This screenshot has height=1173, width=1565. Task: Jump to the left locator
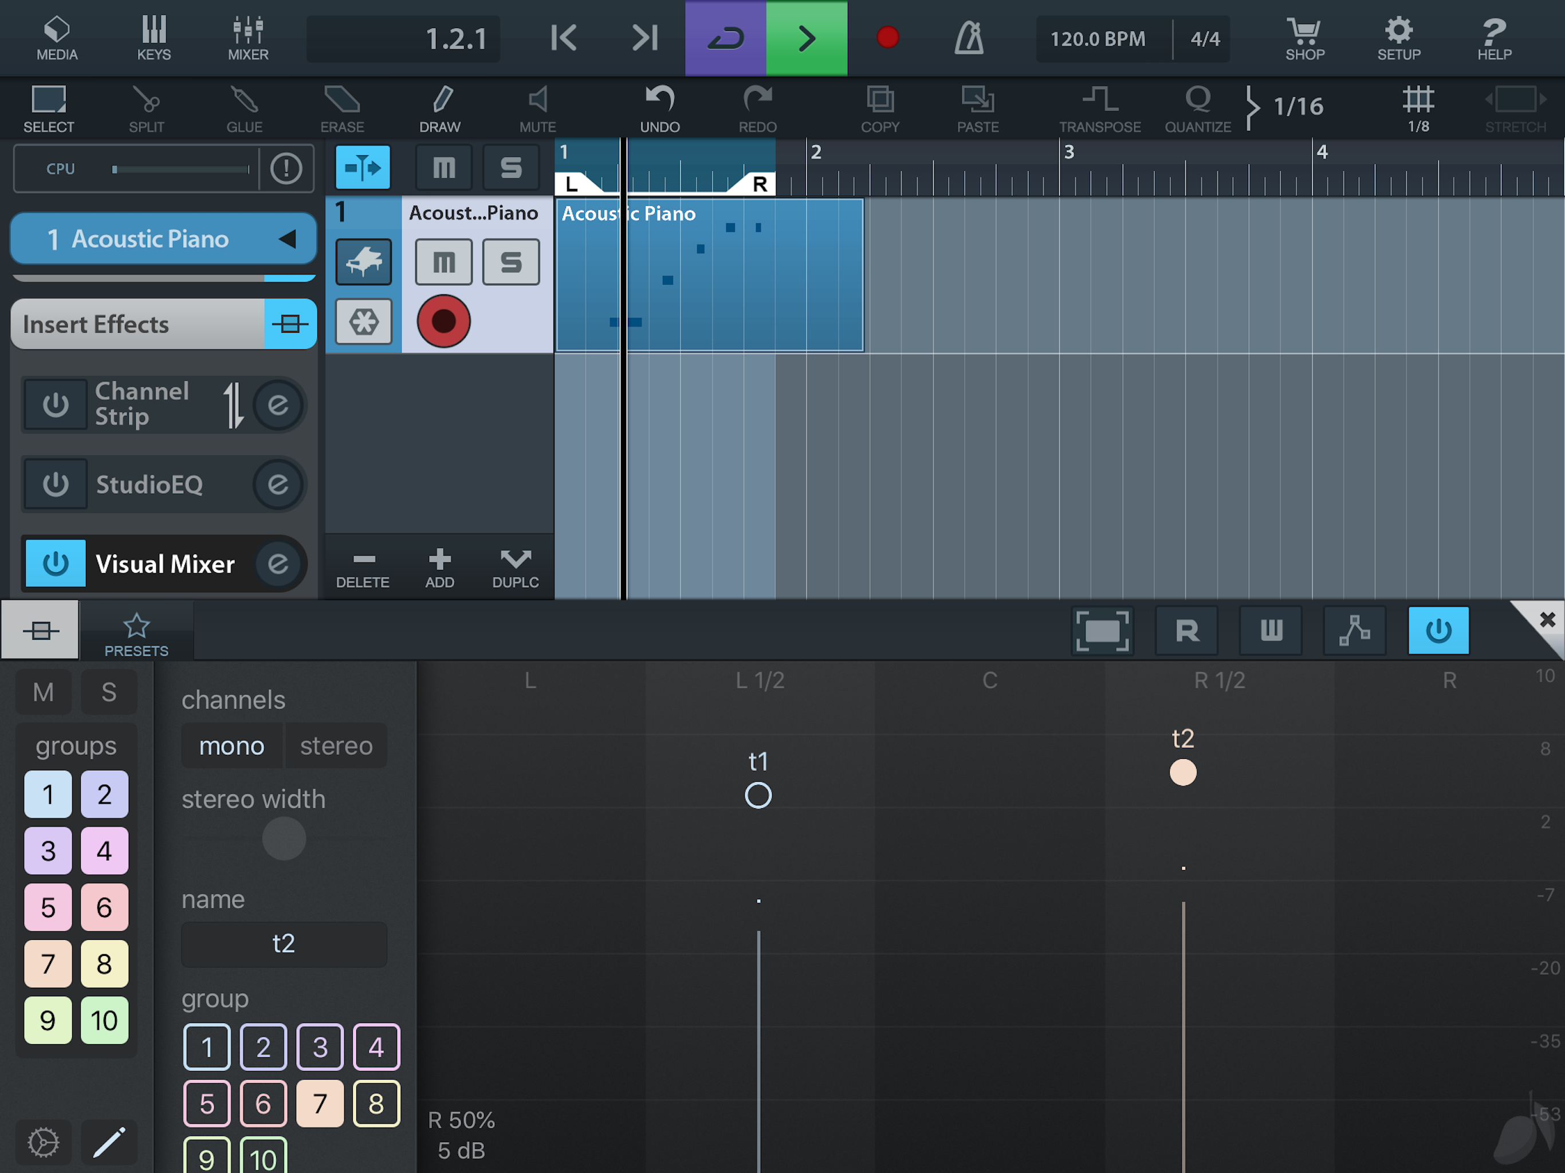564,37
